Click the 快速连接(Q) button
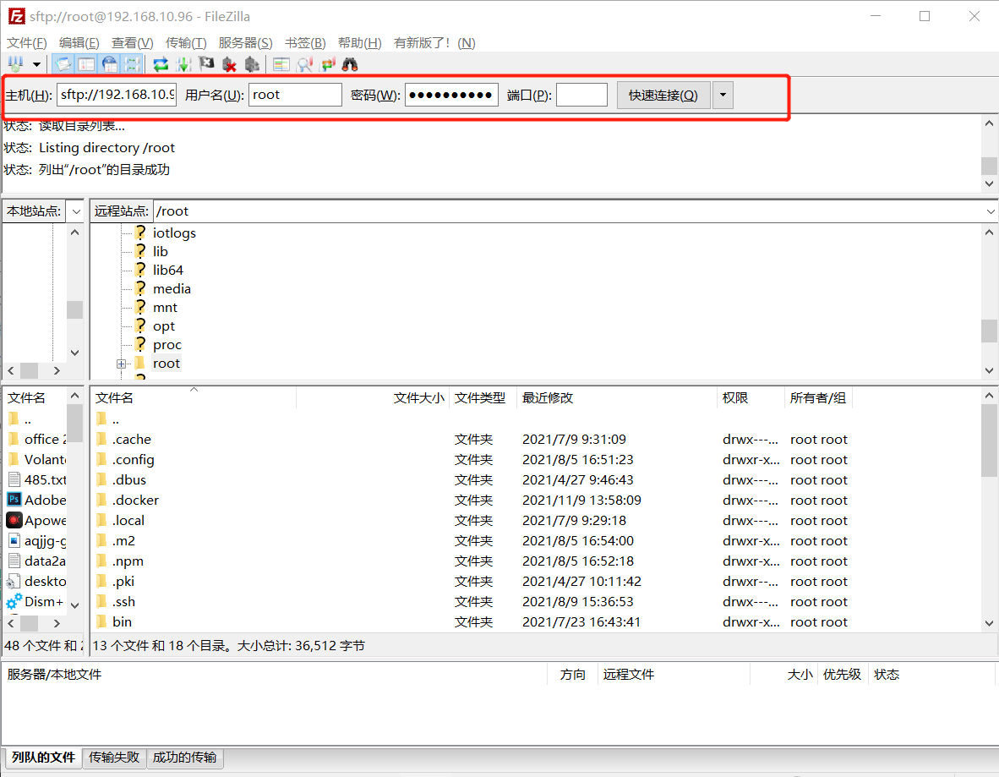Viewport: 999px width, 777px height. coord(663,95)
